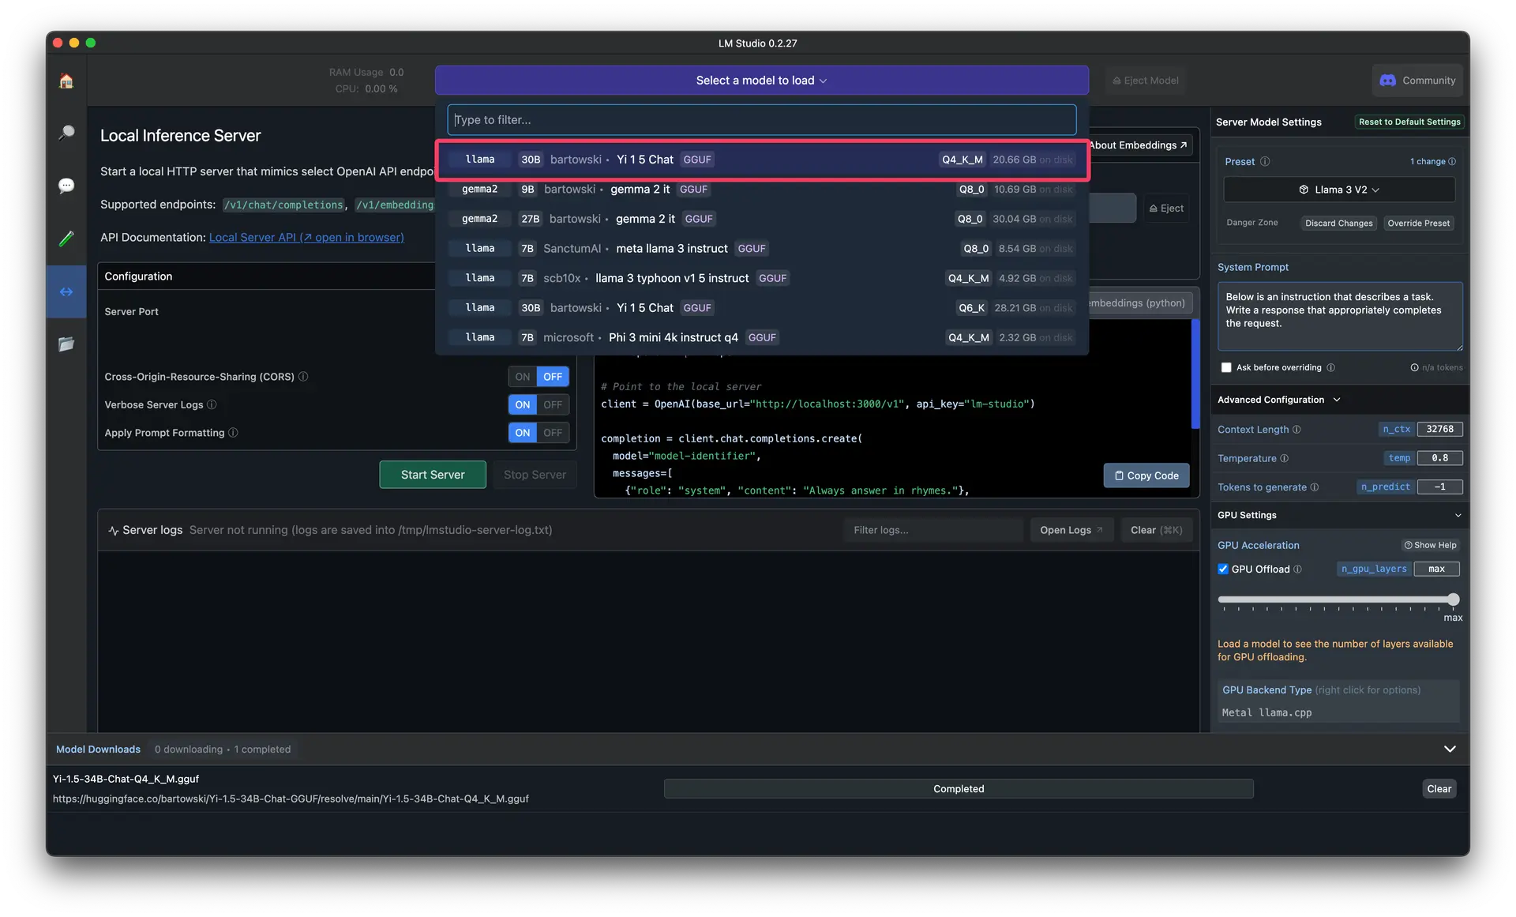This screenshot has height=917, width=1516.
Task: Open the Playground pencil sidebar icon
Action: pos(66,239)
